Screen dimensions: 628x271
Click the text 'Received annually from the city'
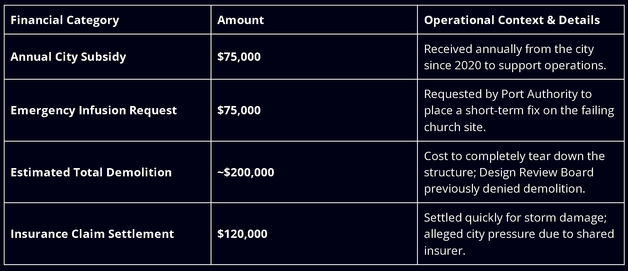coord(509,49)
